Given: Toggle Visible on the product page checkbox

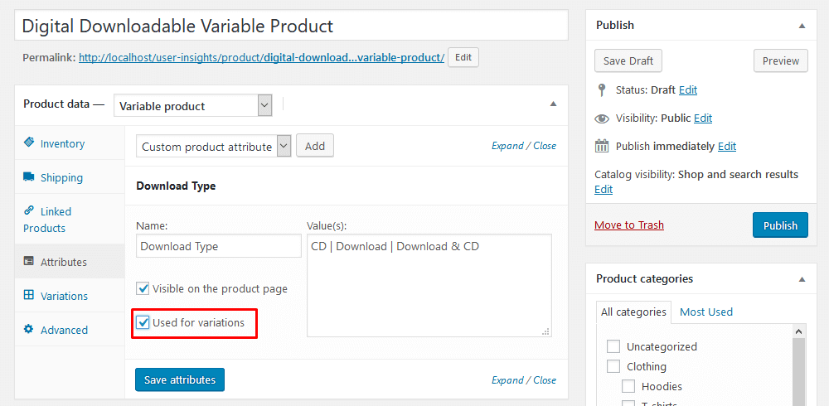Looking at the screenshot, I should (143, 289).
